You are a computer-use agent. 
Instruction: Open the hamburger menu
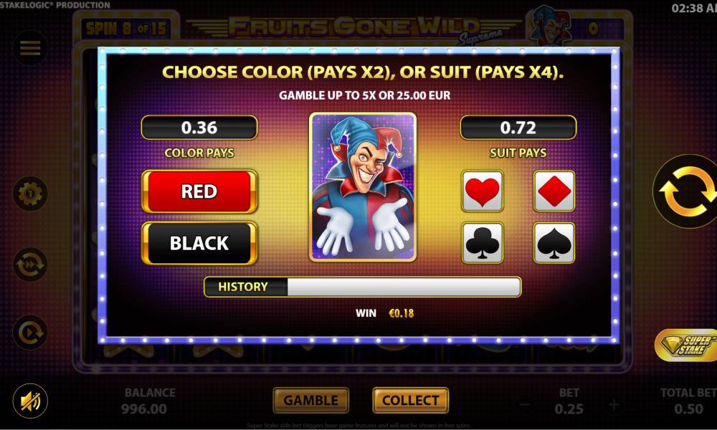(x=30, y=48)
